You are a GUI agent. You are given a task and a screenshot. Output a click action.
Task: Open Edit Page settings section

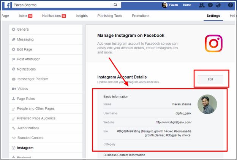pyautogui.click(x=46, y=49)
